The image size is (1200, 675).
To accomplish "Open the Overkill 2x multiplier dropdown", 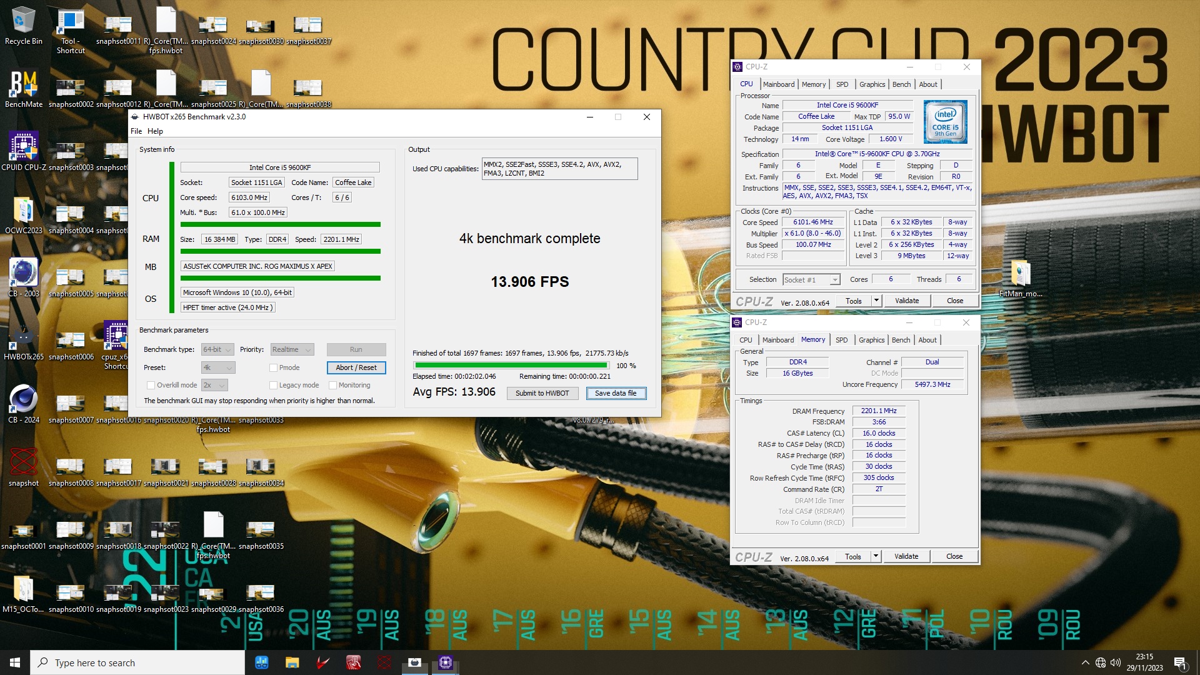I will (214, 385).
